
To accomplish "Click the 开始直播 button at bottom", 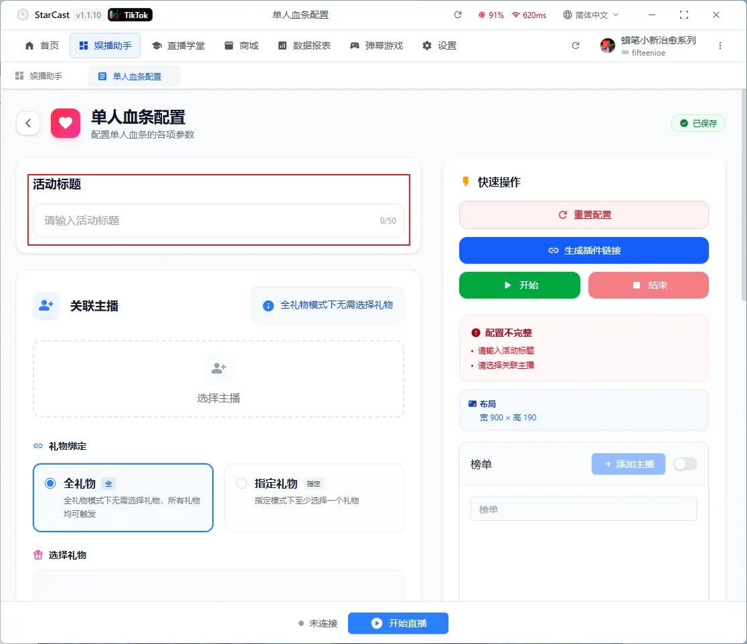I will click(398, 623).
